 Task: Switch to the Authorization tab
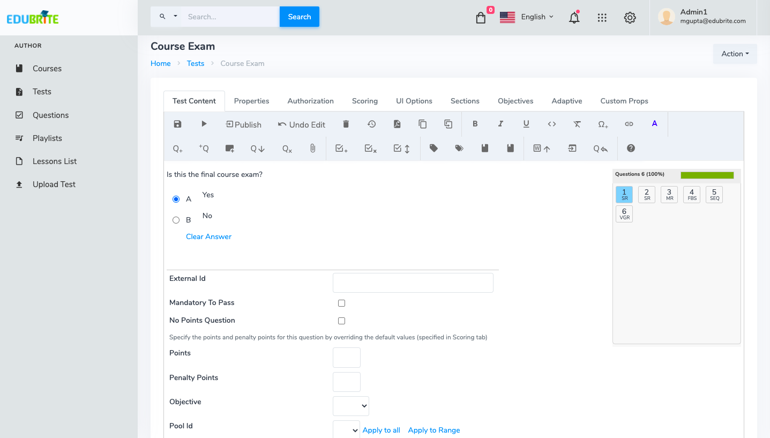point(310,101)
